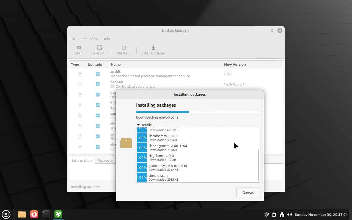Click the type arrow on the 'bas' row
352x220 pixels.
pyautogui.click(x=80, y=95)
